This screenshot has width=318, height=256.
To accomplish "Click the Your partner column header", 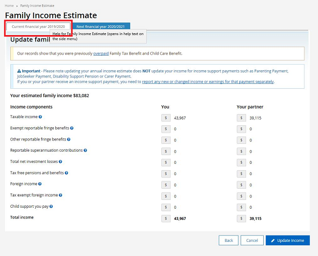I will pos(250,107).
